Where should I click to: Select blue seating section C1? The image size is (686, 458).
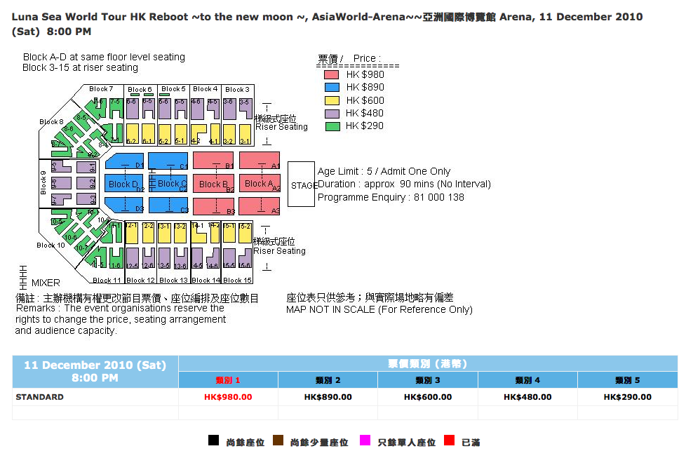168,161
